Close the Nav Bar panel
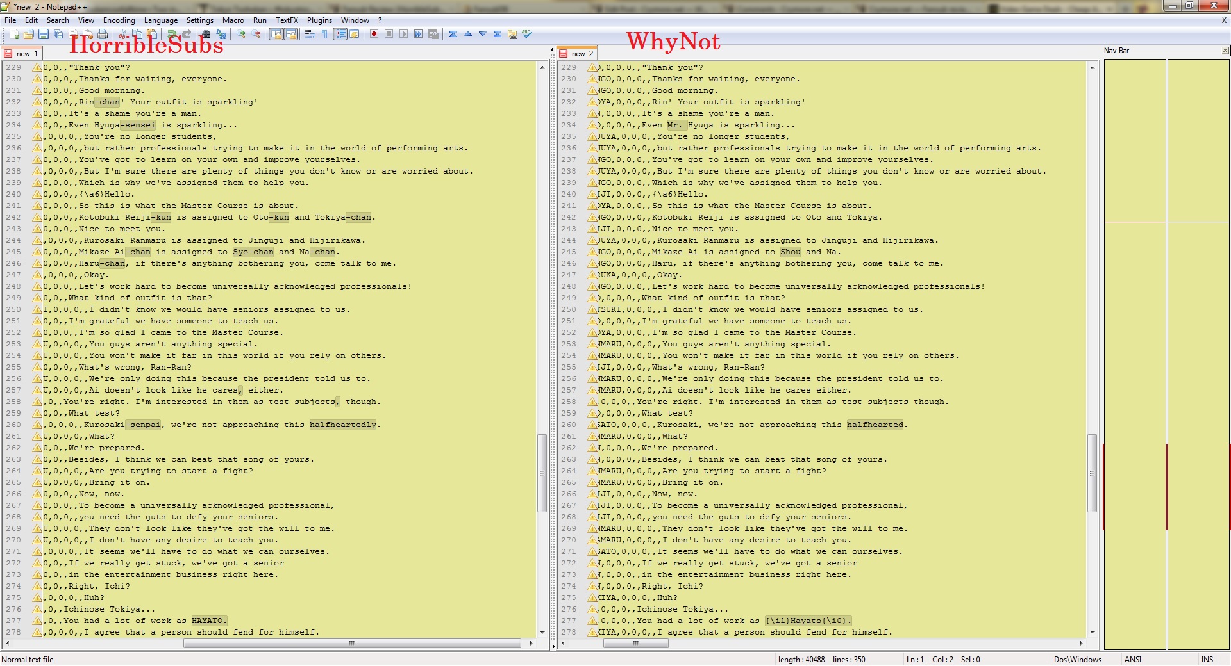Image resolution: width=1231 pixels, height=666 pixels. coord(1225,51)
